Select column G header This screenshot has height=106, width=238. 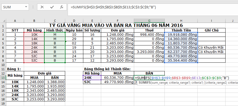[x=149, y=21]
